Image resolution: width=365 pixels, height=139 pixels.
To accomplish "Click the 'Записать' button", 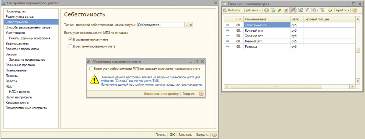I will (185, 135).
